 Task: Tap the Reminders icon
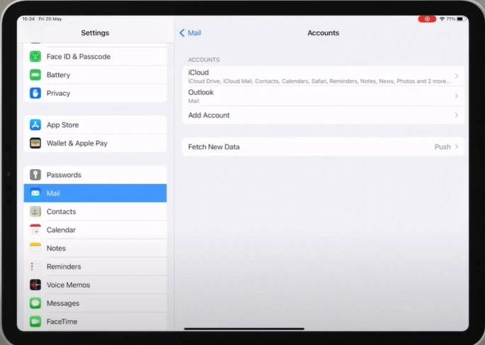(x=35, y=266)
